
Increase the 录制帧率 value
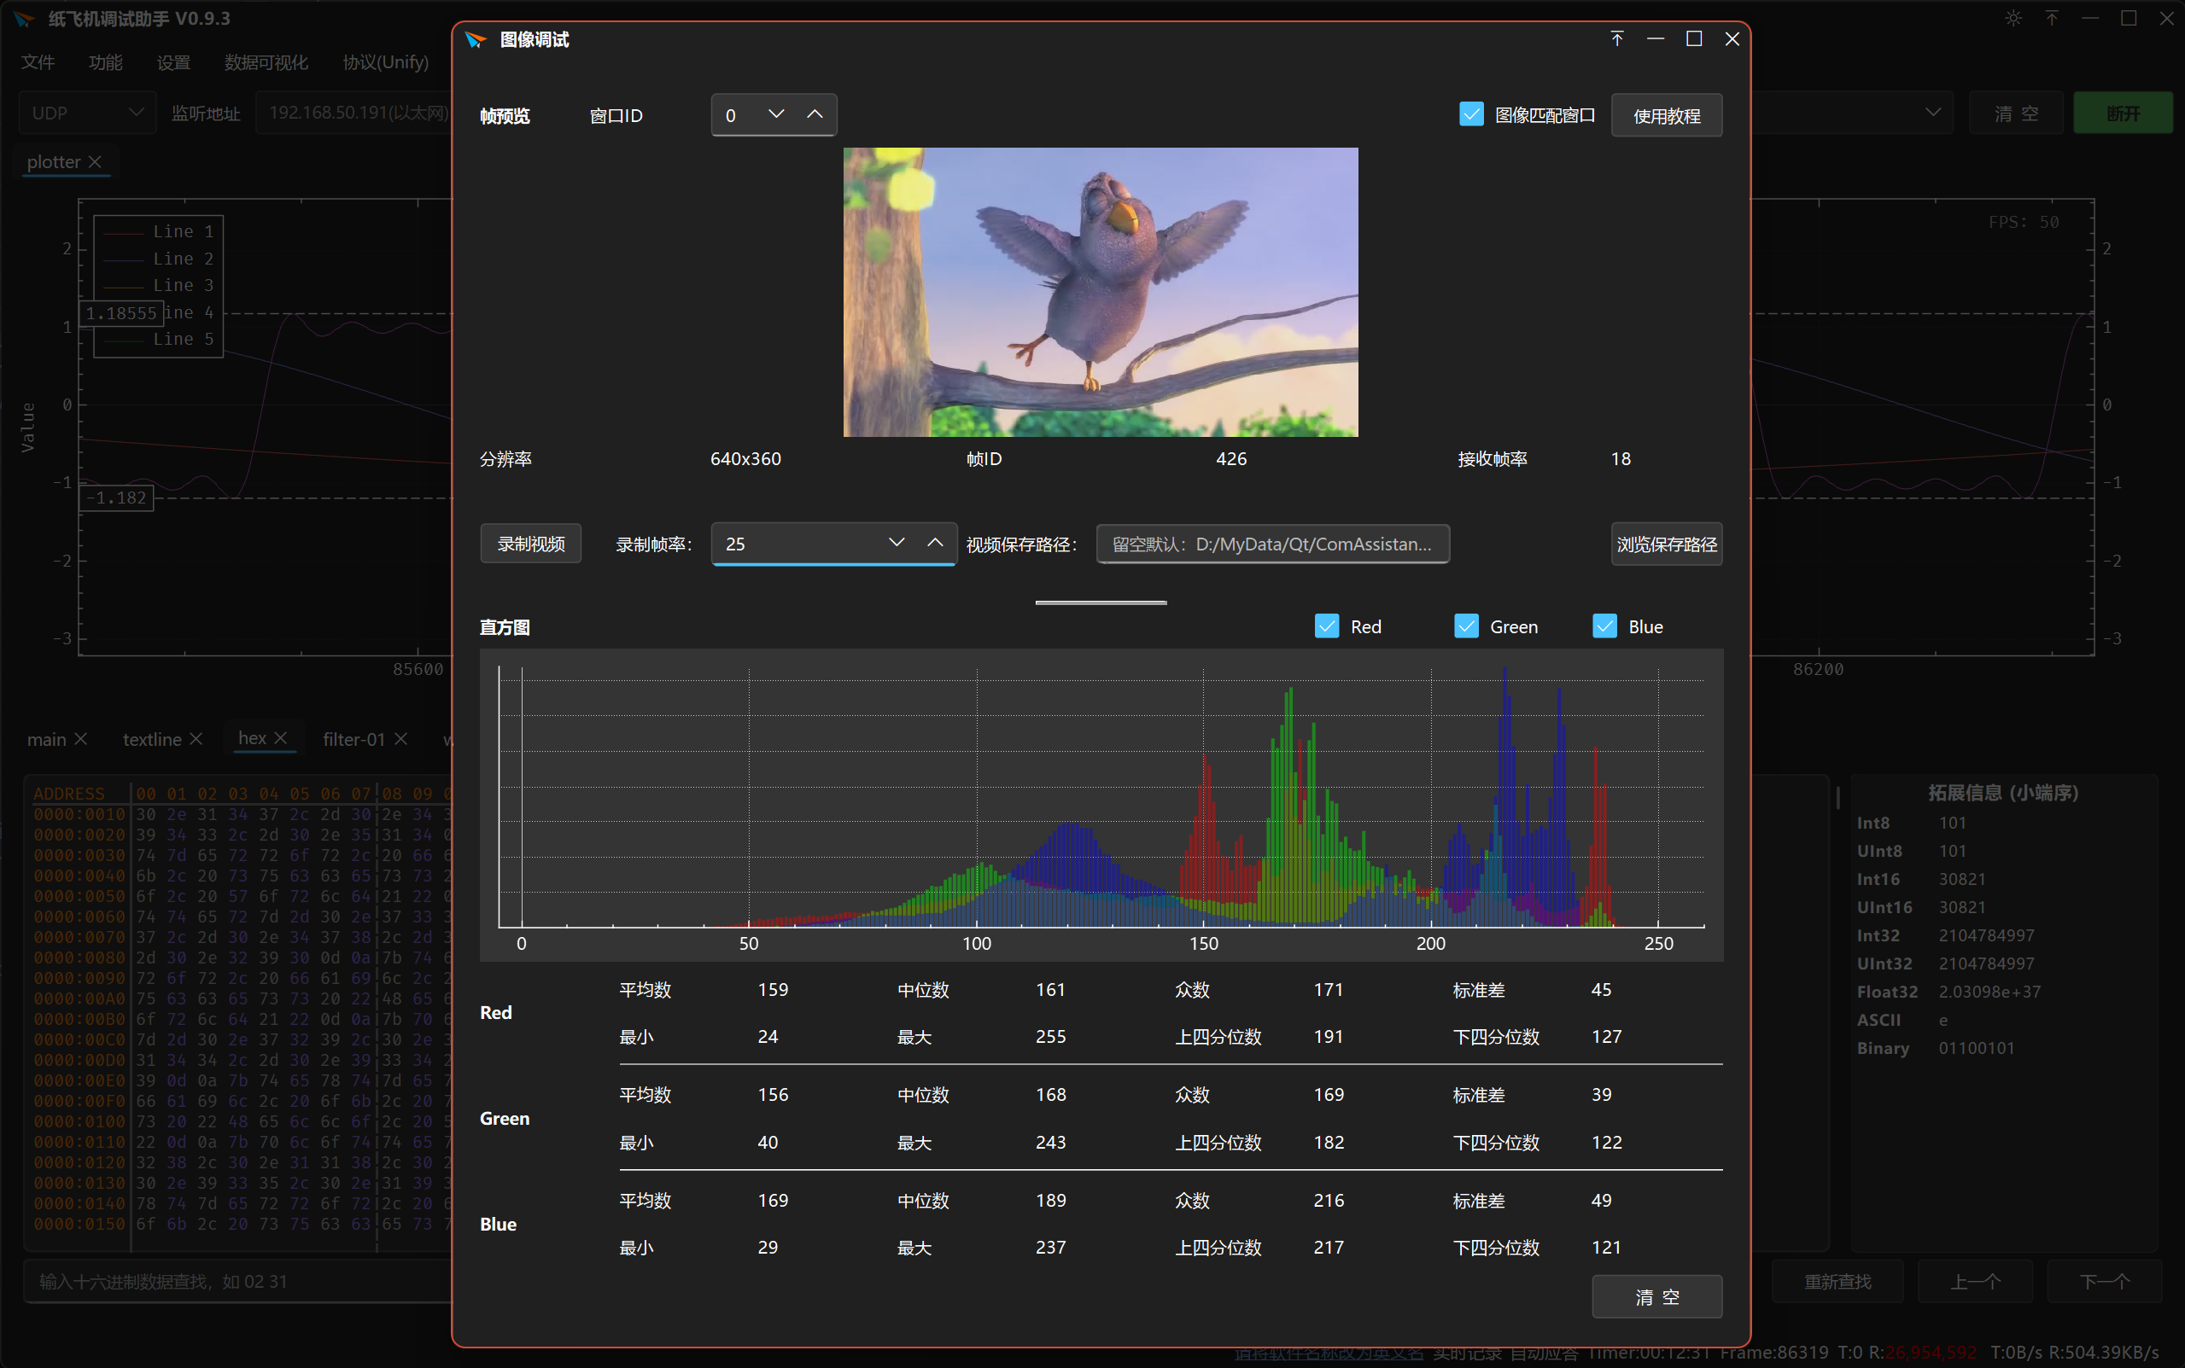935,543
